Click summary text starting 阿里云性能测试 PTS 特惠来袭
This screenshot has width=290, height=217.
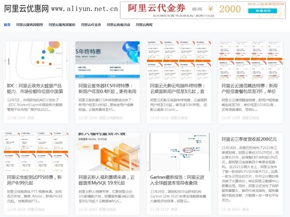35,196
